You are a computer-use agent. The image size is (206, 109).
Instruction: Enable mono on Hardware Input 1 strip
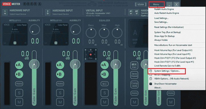[19, 84]
